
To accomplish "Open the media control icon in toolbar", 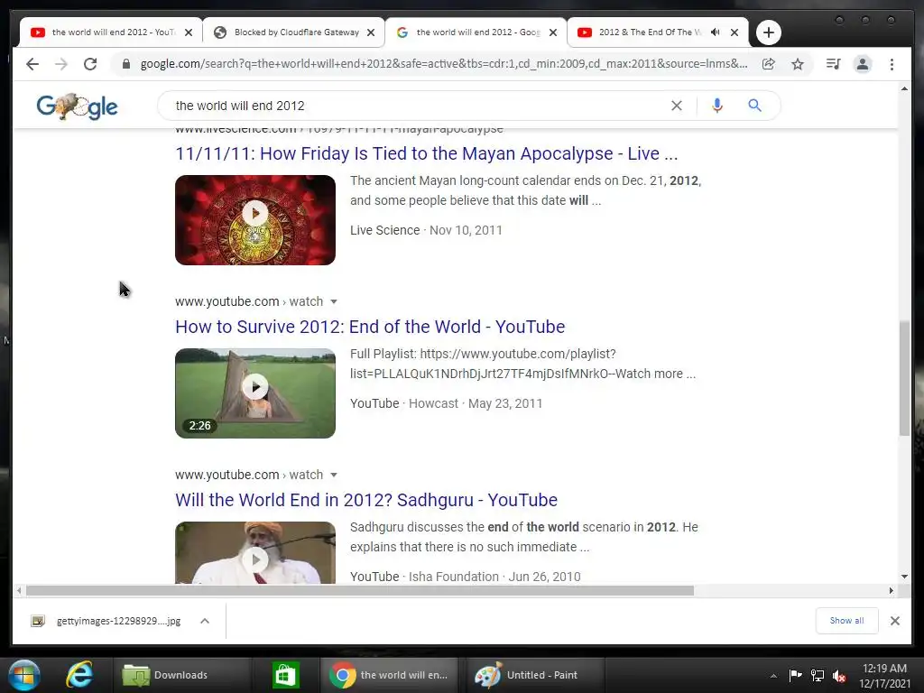I will (x=833, y=64).
